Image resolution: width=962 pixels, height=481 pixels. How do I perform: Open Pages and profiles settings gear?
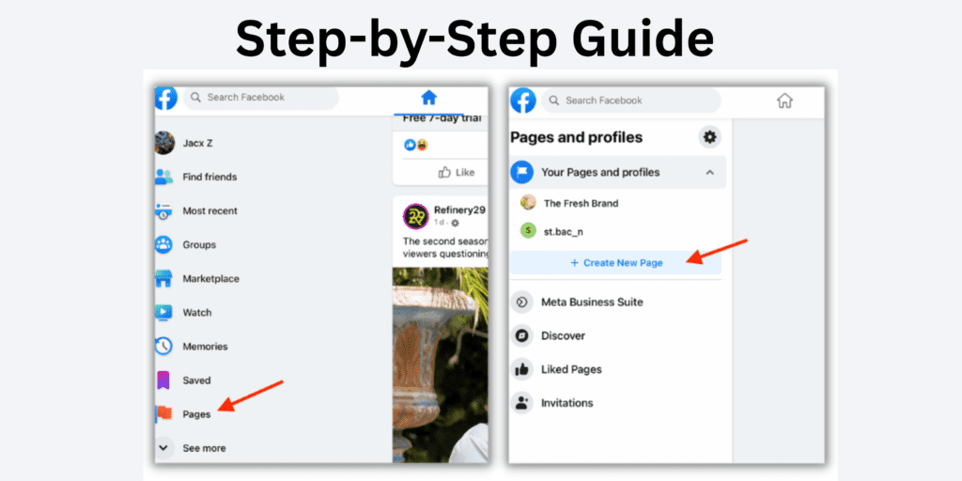pos(710,137)
